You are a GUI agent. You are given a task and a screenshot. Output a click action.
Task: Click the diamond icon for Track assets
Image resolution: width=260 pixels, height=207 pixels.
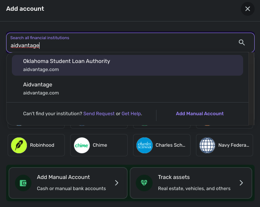144,183
